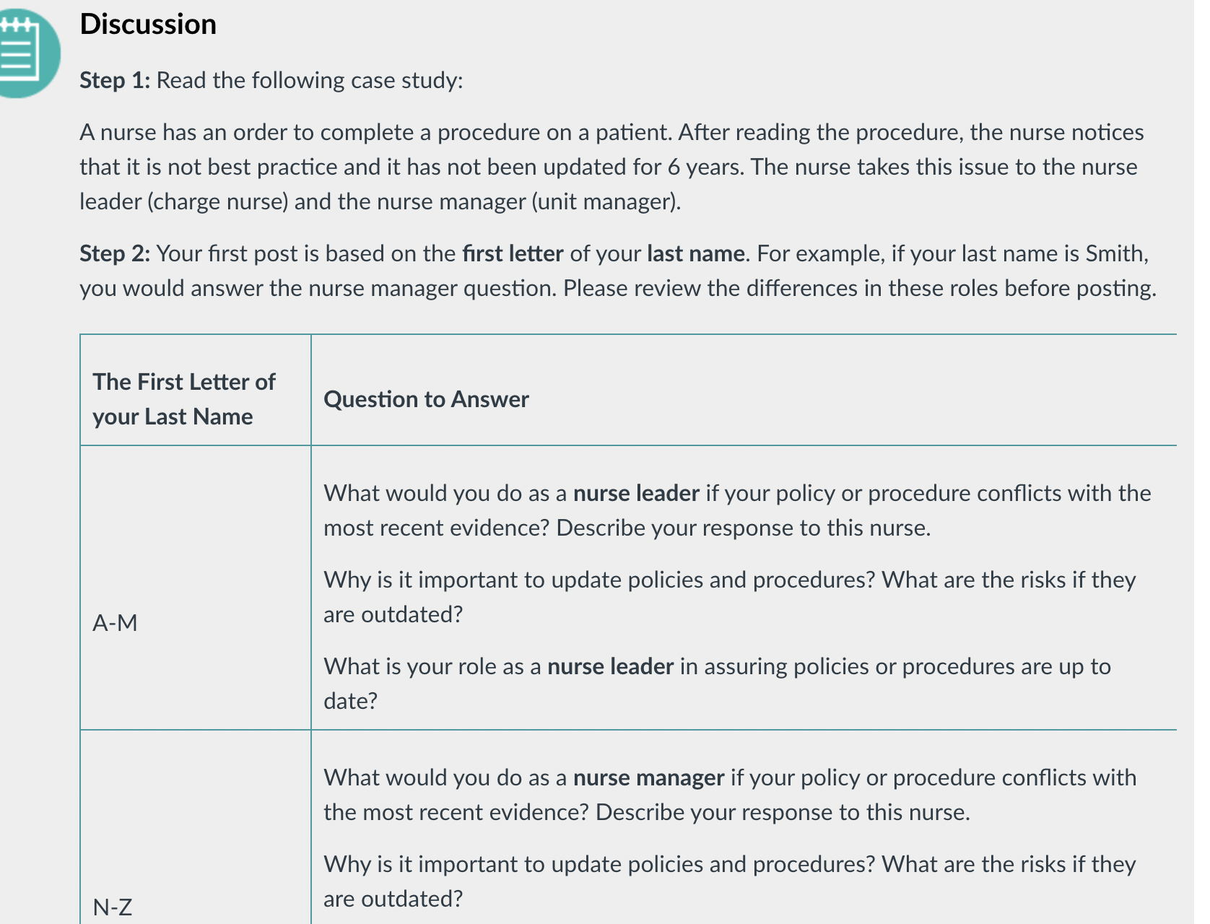Select the N-Z table cell
The width and height of the screenshot is (1210, 924).
196,827
